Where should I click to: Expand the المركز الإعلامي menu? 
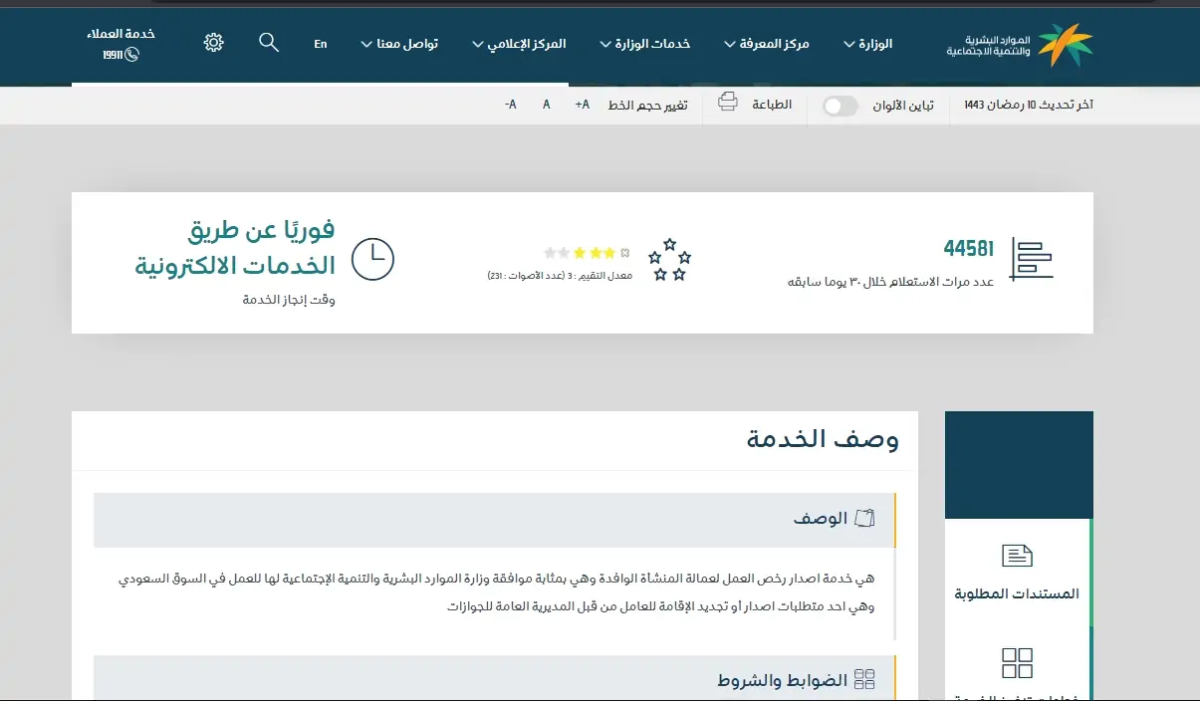(x=519, y=44)
